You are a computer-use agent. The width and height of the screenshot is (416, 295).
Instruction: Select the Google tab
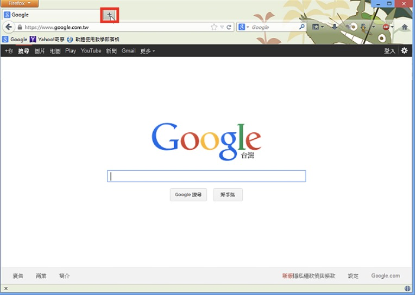point(52,15)
